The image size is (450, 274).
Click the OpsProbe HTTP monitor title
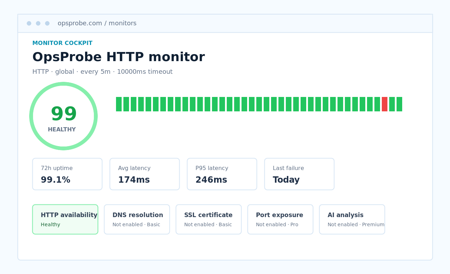[x=118, y=57]
